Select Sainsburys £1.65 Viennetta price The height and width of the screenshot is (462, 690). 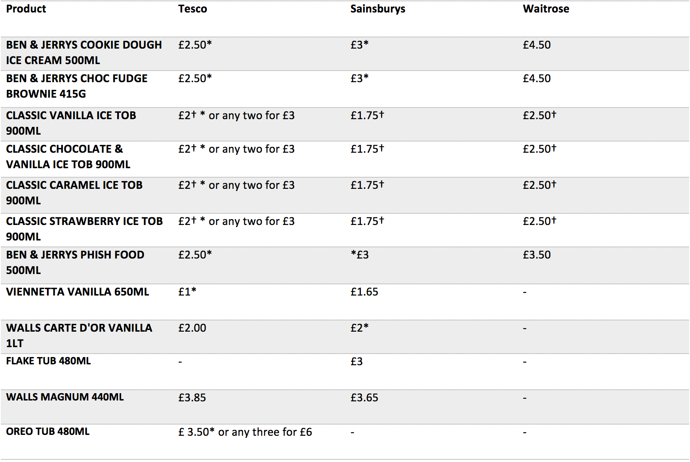(364, 292)
